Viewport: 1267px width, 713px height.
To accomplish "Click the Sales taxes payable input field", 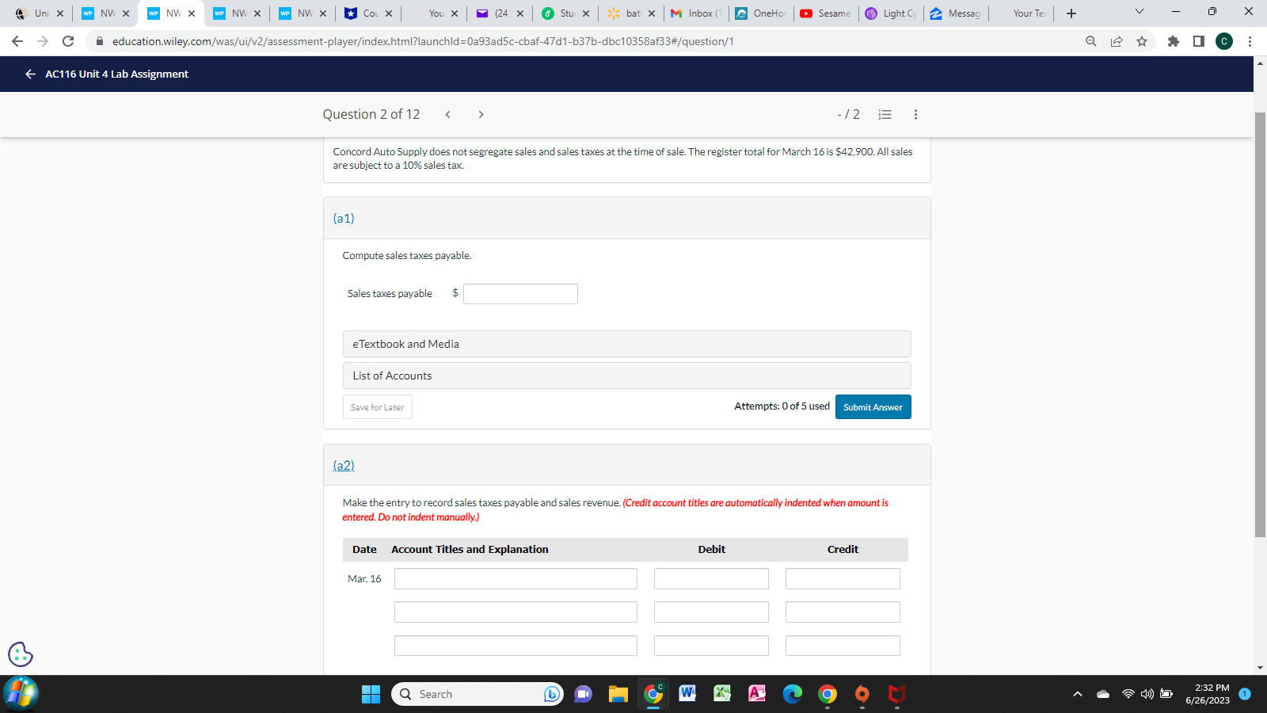I will tap(520, 293).
